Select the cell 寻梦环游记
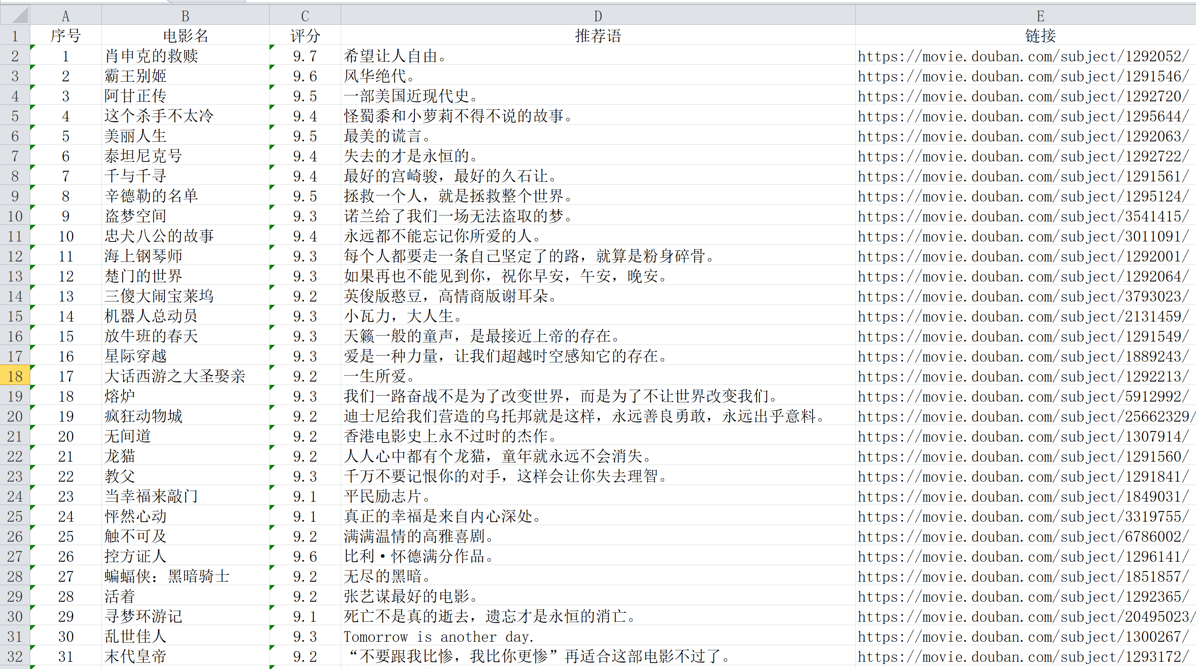This screenshot has height=669, width=1196. click(x=185, y=616)
